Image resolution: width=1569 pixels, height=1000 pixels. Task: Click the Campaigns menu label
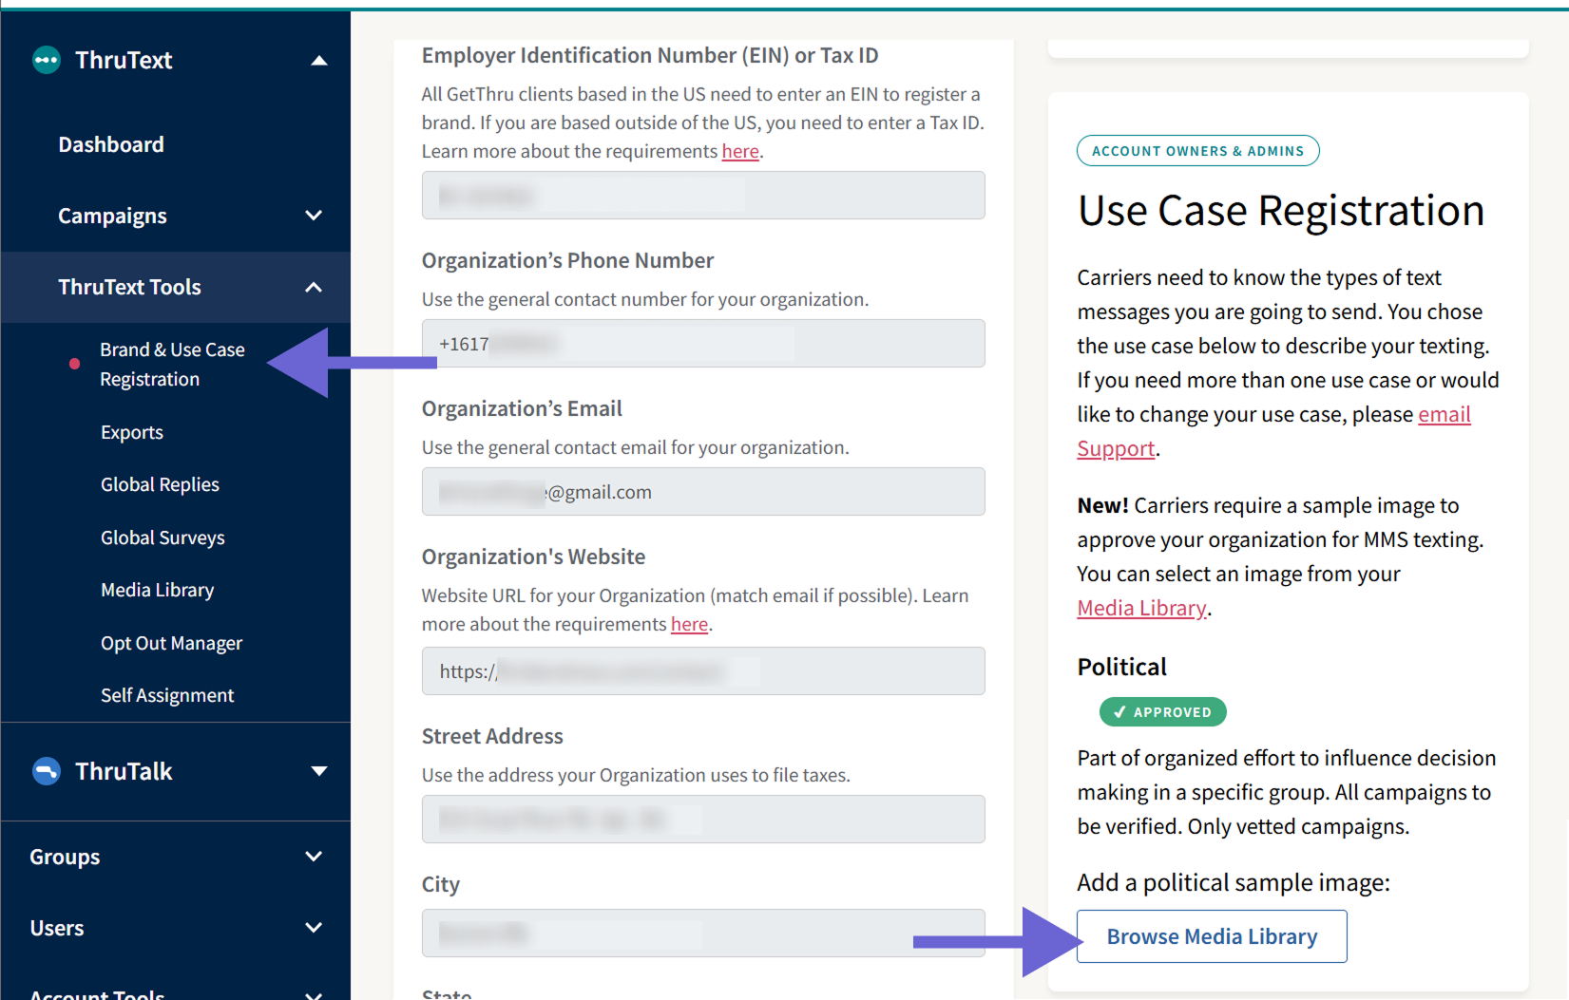pyautogui.click(x=112, y=216)
